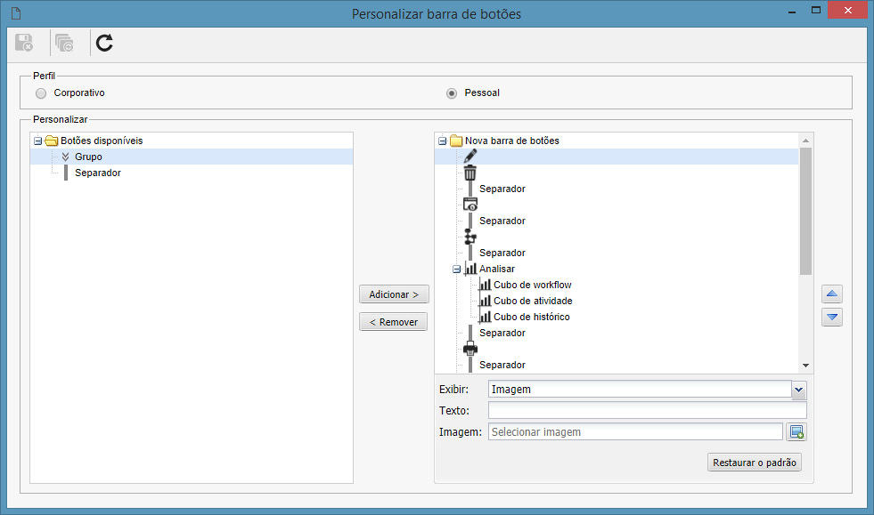Collapse the Botões disponíveis tree node
Image resolution: width=874 pixels, height=515 pixels.
tap(38, 141)
